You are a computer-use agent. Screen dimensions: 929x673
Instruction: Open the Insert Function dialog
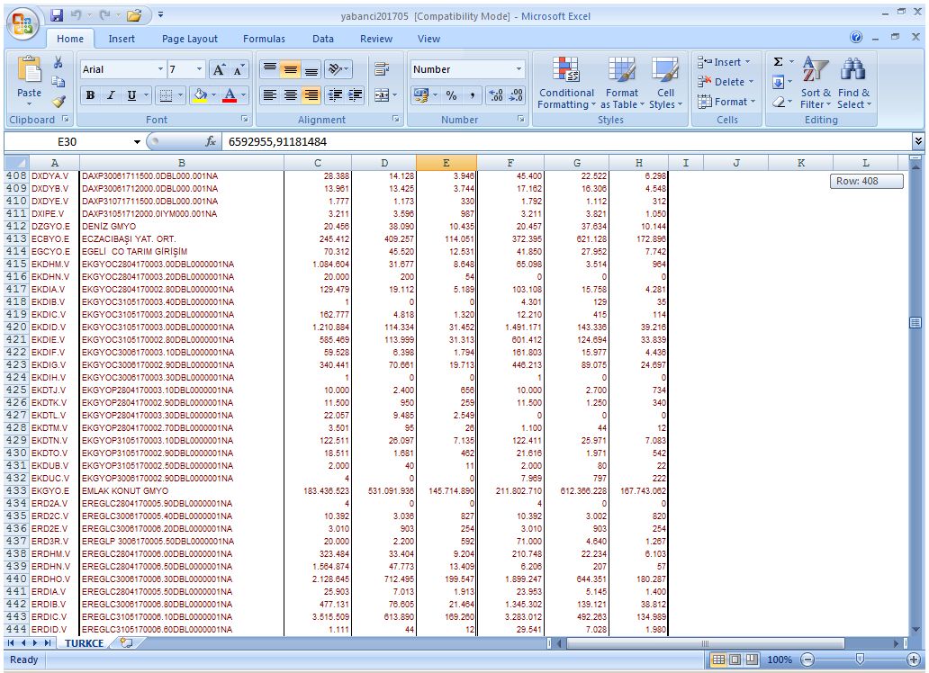pos(210,141)
